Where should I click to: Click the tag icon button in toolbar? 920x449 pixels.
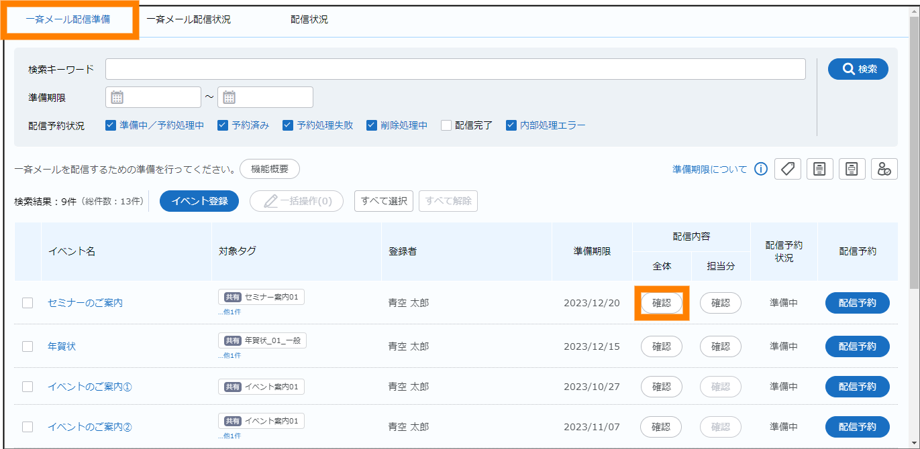tap(787, 169)
